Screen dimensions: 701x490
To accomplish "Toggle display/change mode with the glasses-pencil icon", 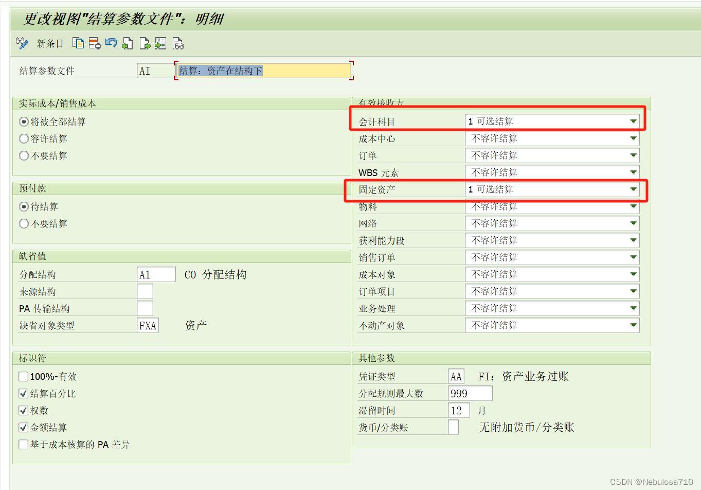I will click(x=21, y=43).
